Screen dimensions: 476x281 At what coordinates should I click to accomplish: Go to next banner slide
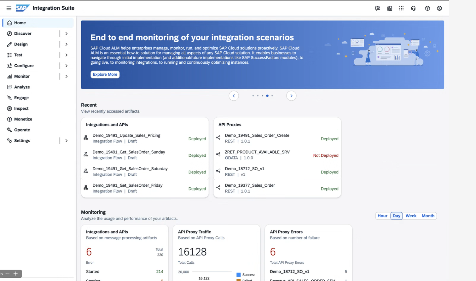tap(291, 96)
